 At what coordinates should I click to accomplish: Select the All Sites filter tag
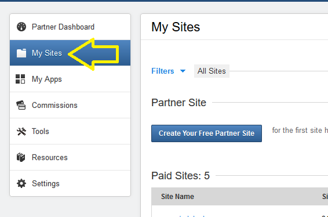(x=212, y=71)
